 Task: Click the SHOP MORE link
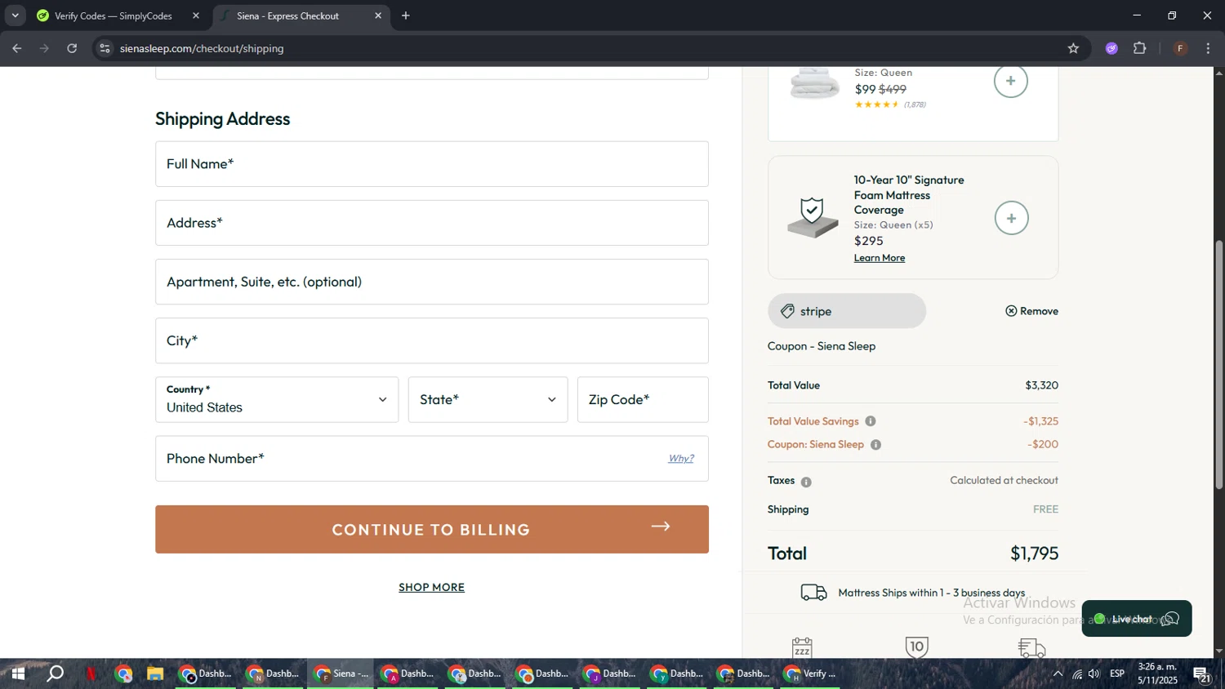431,587
